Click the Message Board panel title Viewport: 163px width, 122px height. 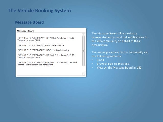pyautogui.click(x=26, y=31)
